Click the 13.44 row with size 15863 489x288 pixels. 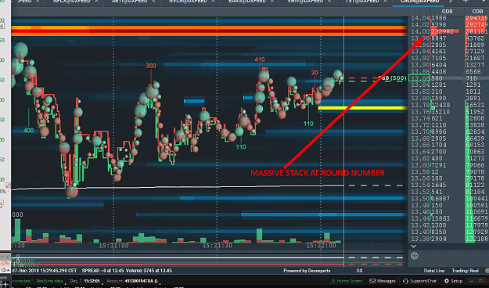(449, 218)
